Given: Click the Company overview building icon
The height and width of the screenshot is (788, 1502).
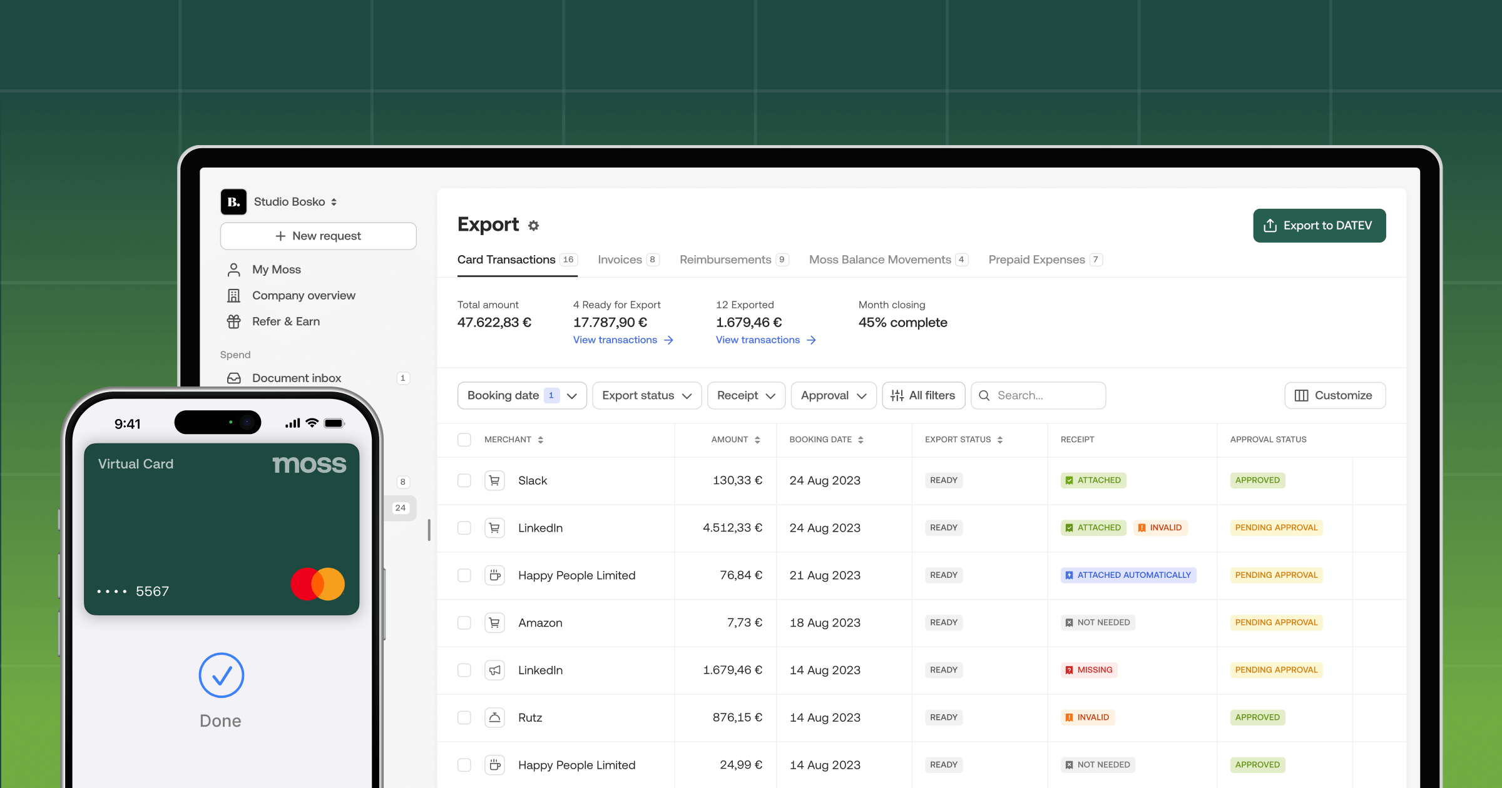Looking at the screenshot, I should [x=233, y=295].
